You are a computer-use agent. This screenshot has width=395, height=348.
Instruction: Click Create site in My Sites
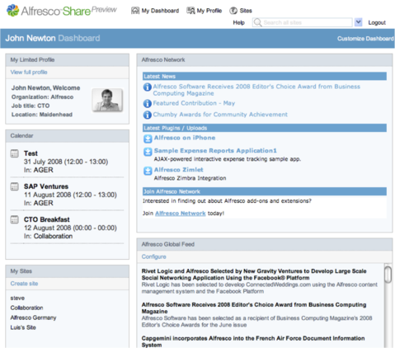tap(24, 284)
